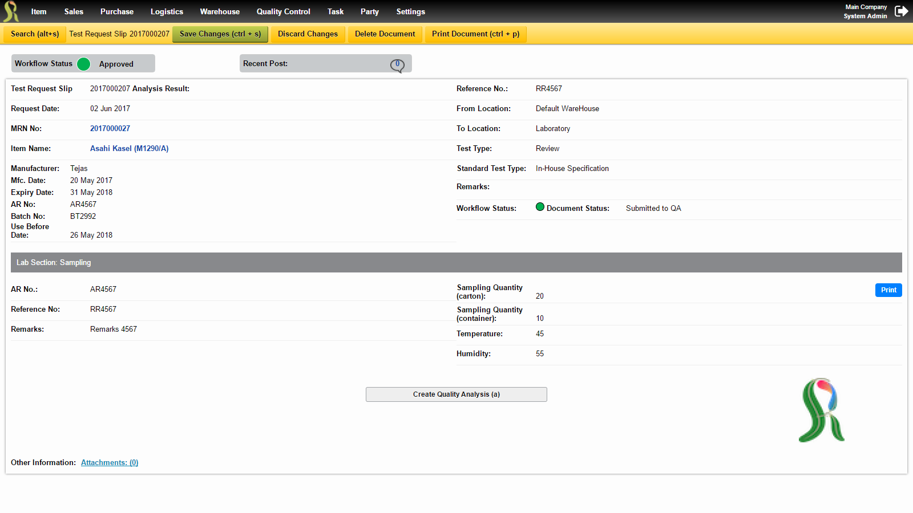
Task: Open Attachments: (0) link
Action: [x=110, y=463]
